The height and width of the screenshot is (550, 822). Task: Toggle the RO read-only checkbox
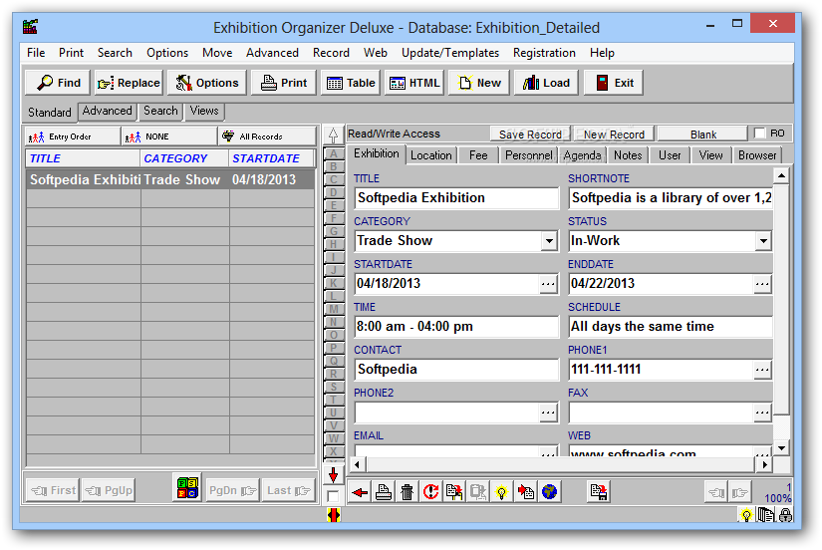(x=759, y=134)
